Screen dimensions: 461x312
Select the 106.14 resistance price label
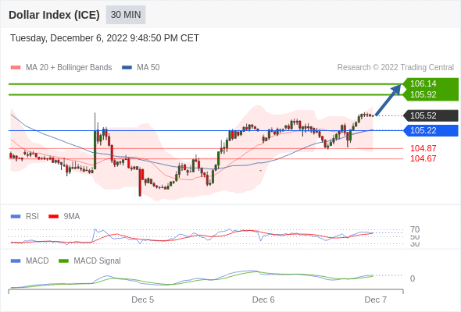pyautogui.click(x=423, y=83)
